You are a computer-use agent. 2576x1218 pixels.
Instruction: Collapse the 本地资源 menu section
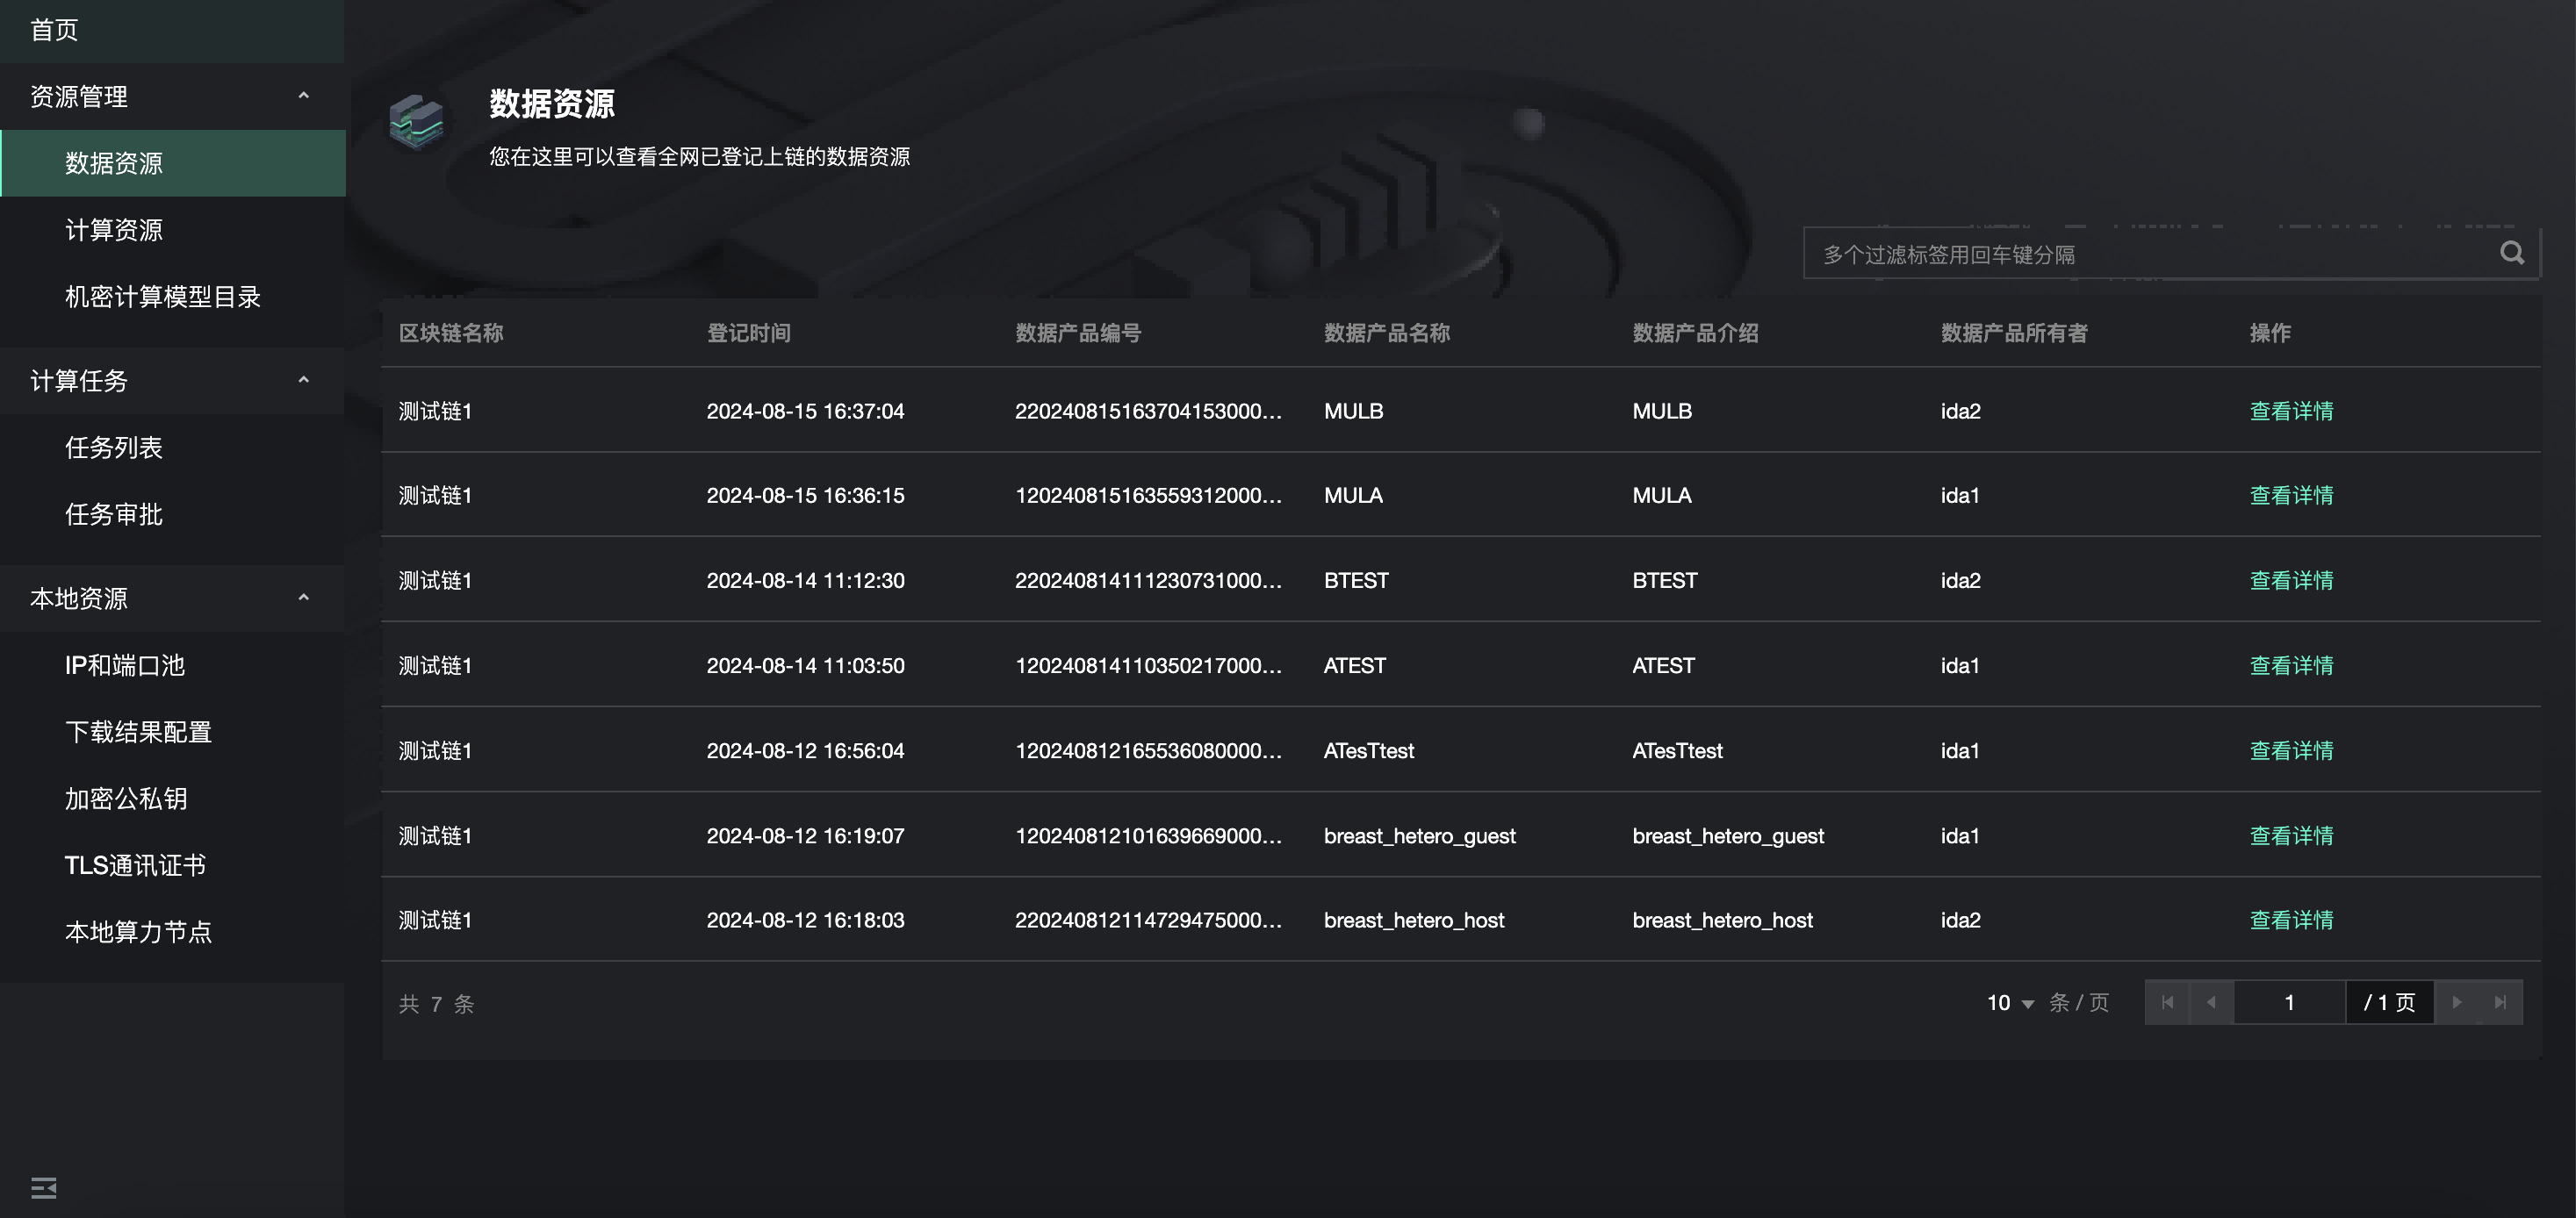(303, 598)
